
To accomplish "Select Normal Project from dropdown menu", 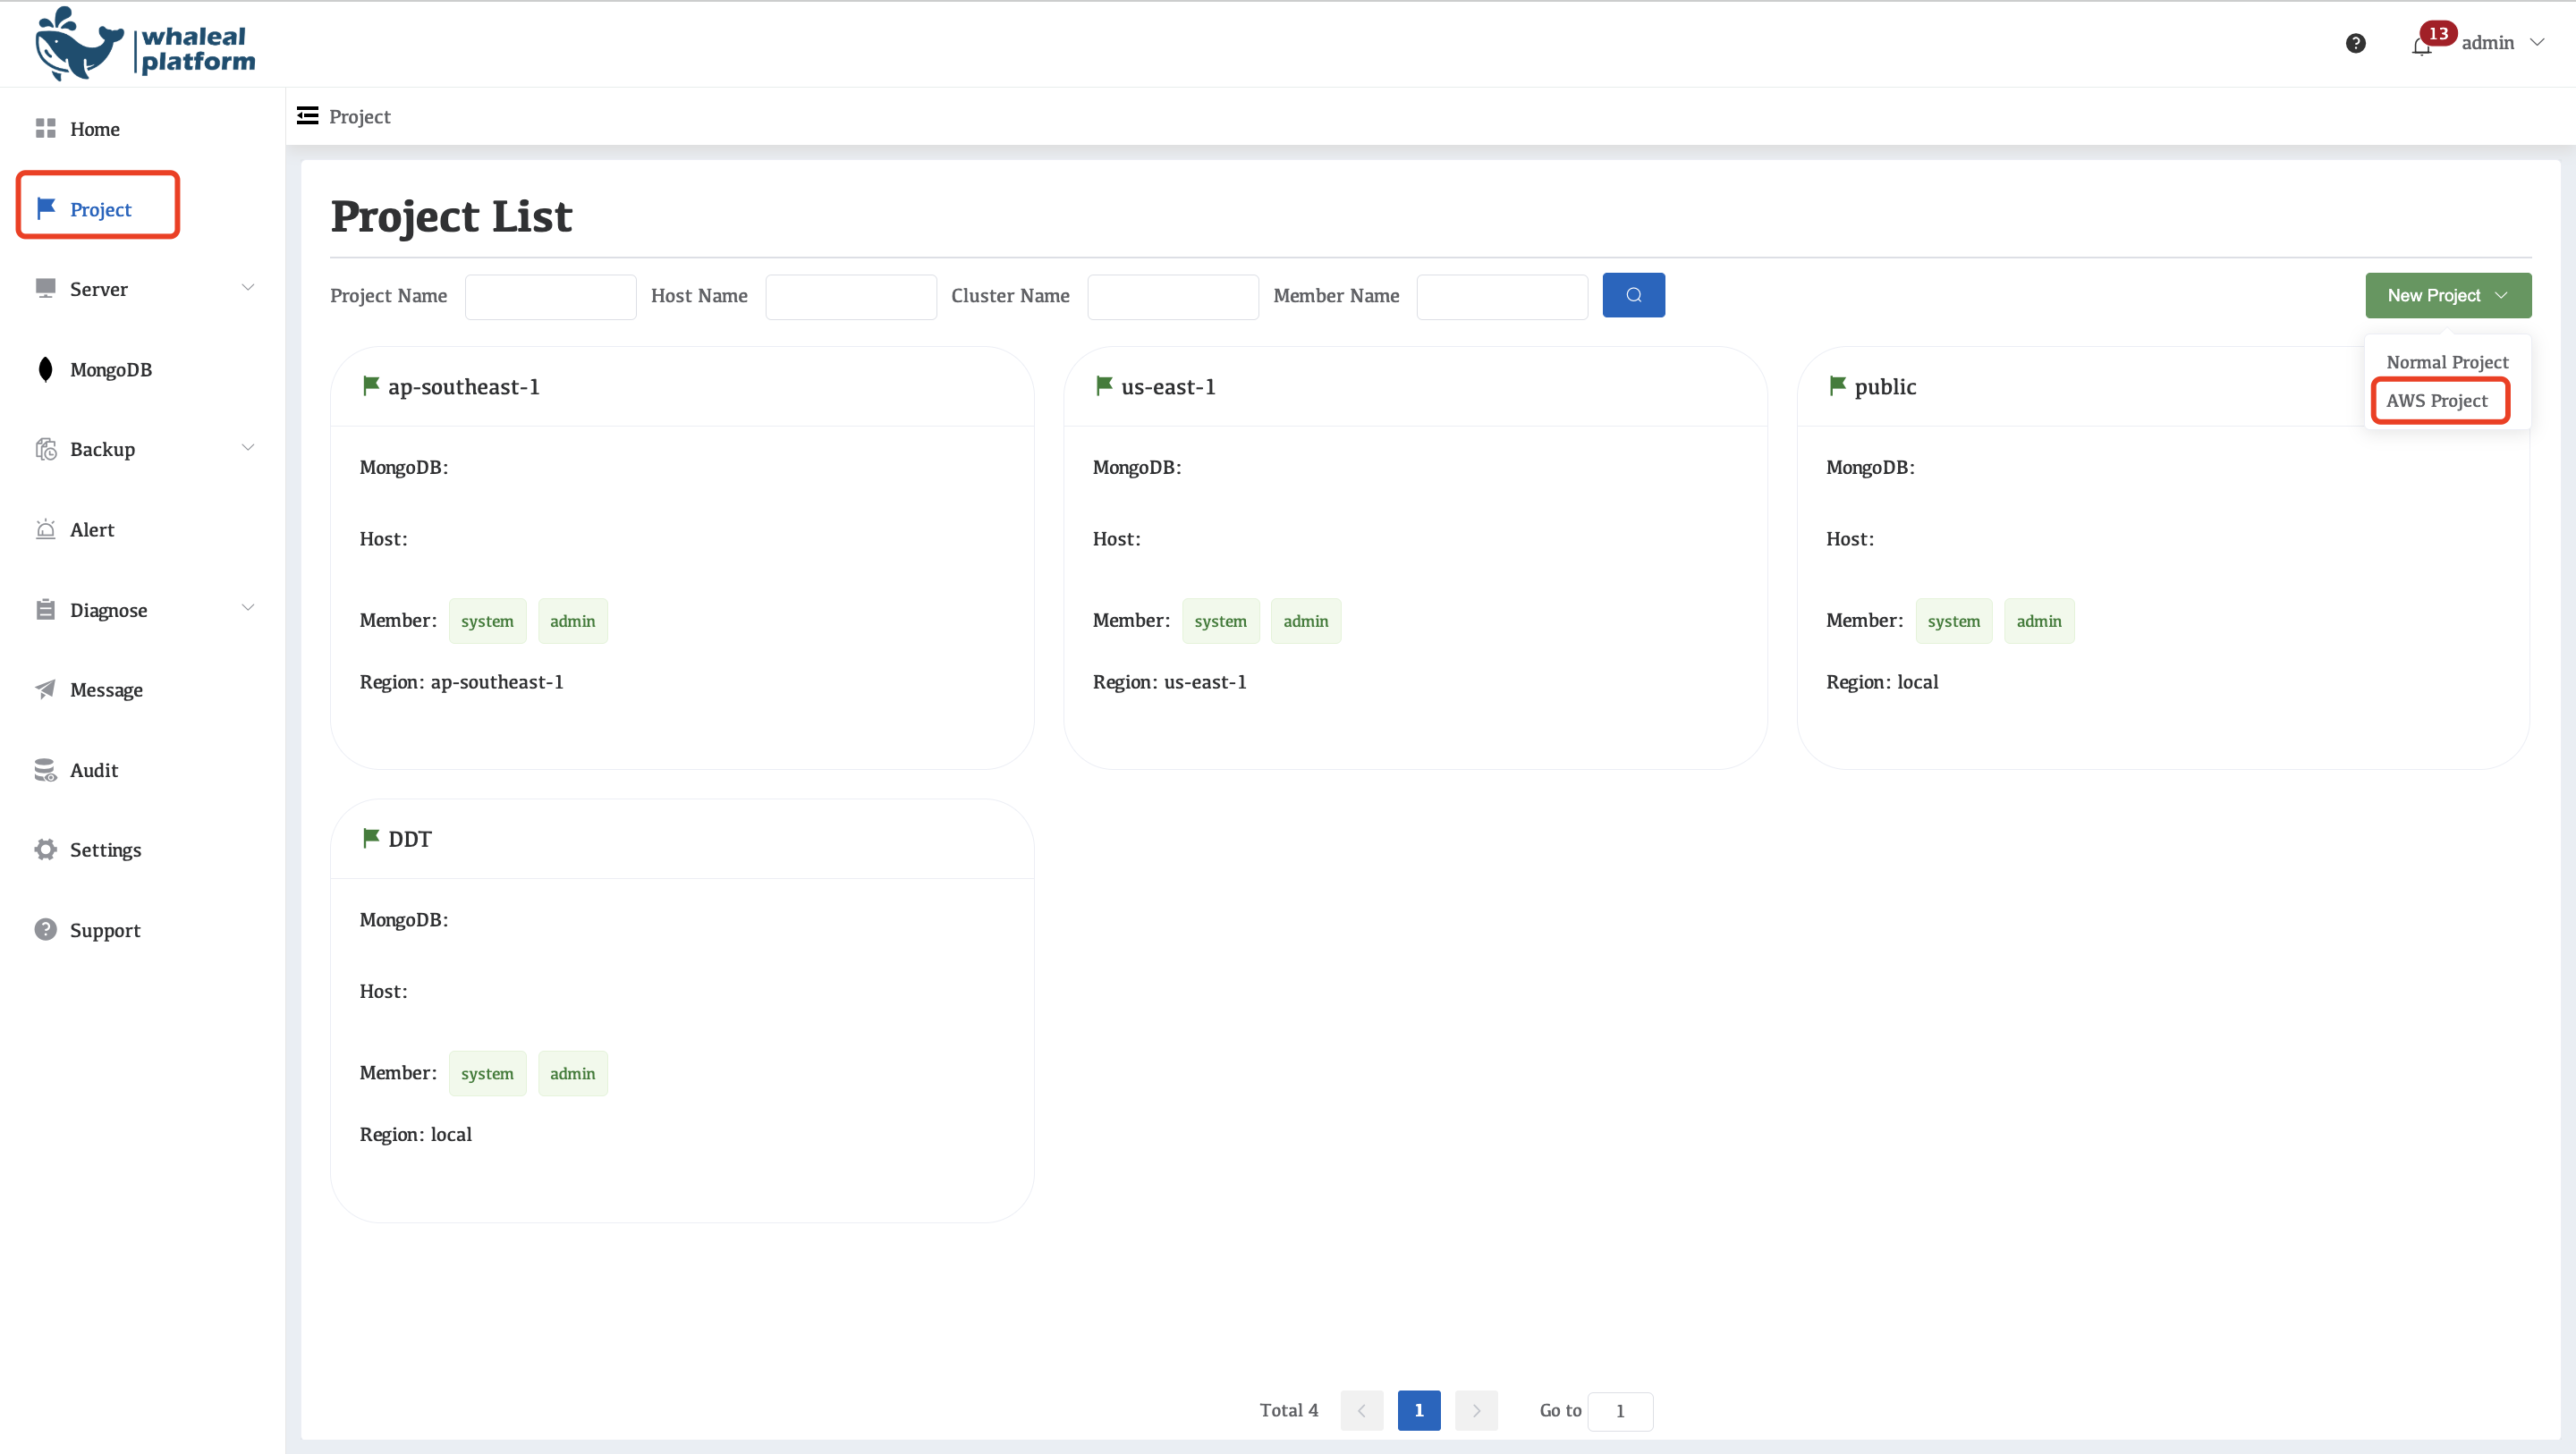I will point(2446,362).
